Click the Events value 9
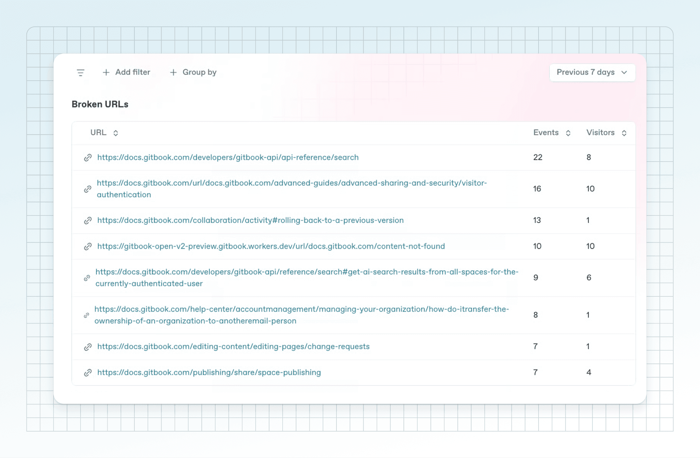The image size is (700, 458). coord(536,278)
